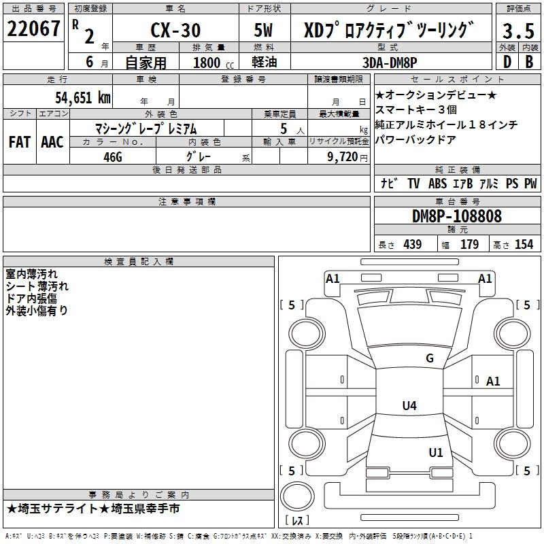544x544 pixels.
Task: Click air conditioner AAC
Action: tap(52, 142)
